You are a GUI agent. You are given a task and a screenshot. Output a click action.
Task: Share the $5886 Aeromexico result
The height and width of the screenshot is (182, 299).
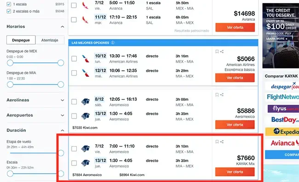[x=222, y=95]
